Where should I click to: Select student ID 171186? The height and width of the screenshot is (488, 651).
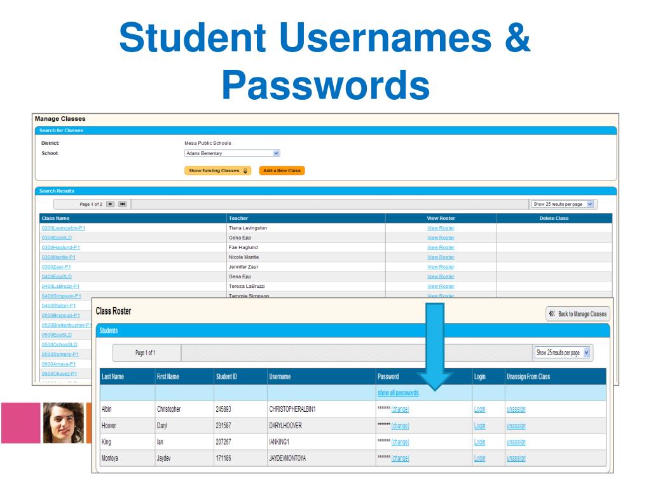click(223, 458)
